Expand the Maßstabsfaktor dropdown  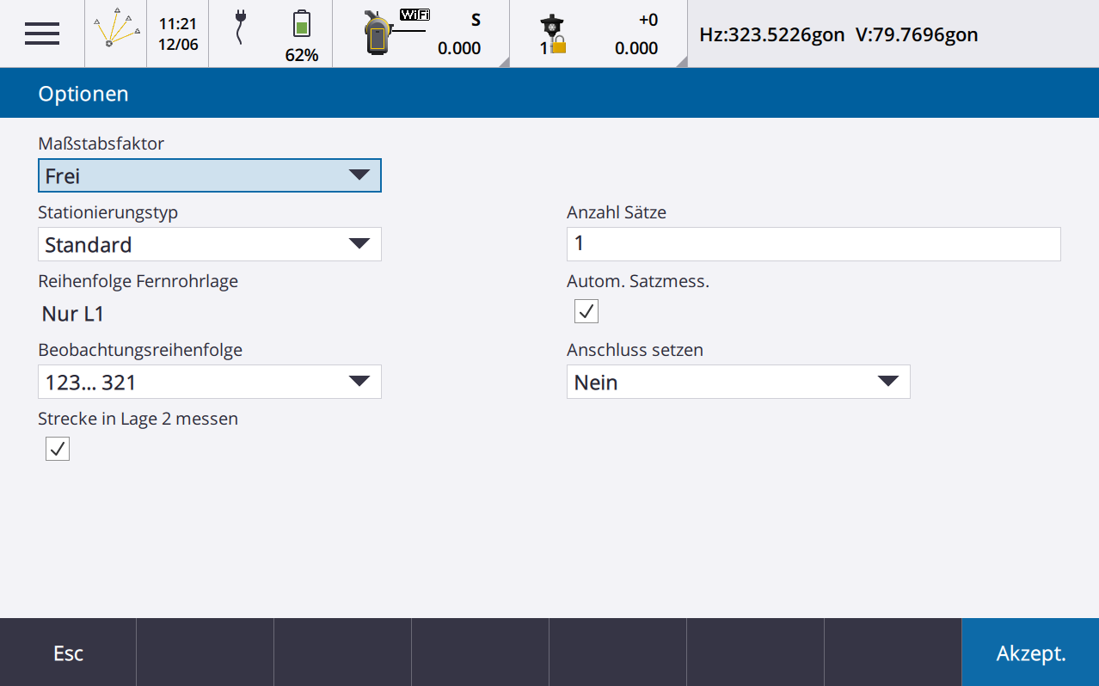209,176
